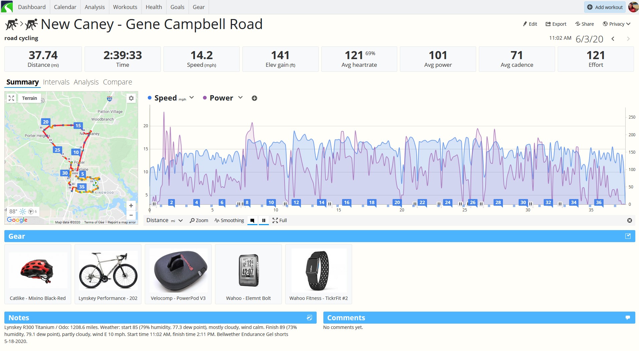Go to the previous workout arrow
This screenshot has height=351, width=639.
613,39
